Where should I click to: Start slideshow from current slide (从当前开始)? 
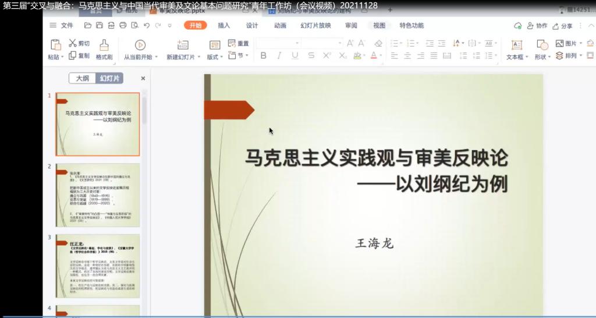[x=140, y=45]
